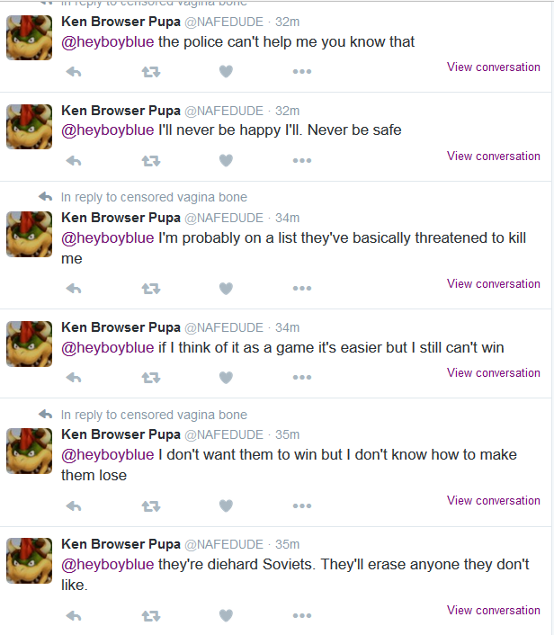Retweet the 'think of it as a game' tweet

click(x=151, y=378)
